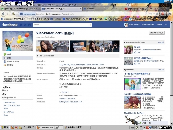173x130 pixels.
Task: Click Home in Facebook header
Action: [x=159, y=25]
